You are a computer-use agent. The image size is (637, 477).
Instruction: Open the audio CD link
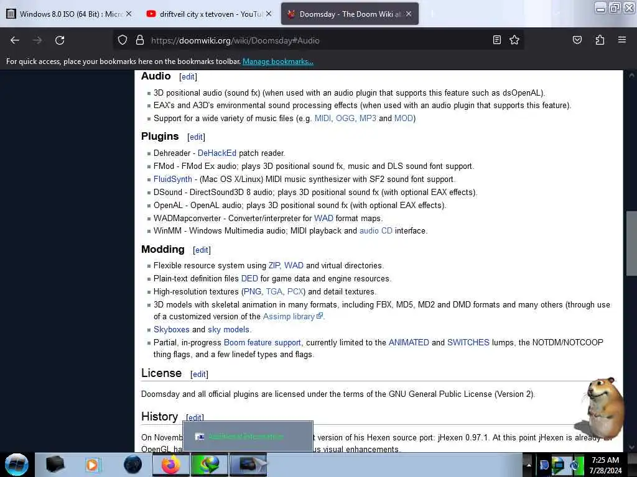coord(376,231)
